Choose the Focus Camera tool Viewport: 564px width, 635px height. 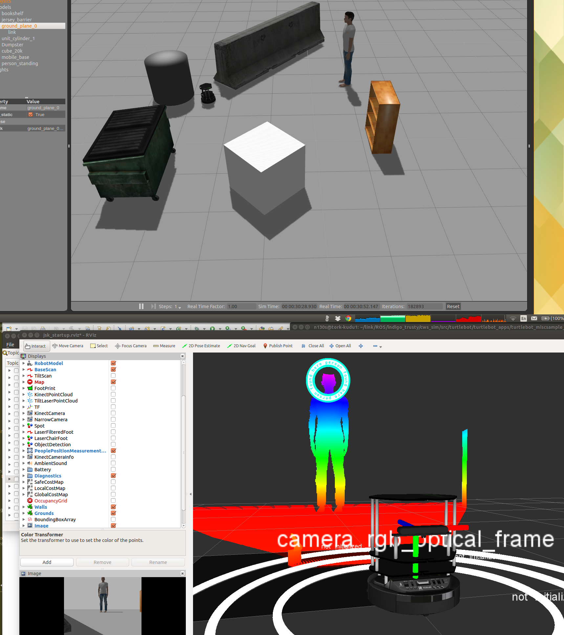coord(131,346)
